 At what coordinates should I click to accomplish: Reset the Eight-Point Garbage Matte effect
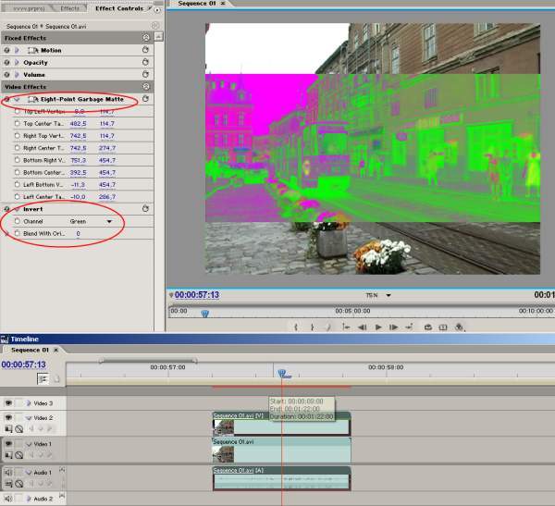(x=145, y=99)
